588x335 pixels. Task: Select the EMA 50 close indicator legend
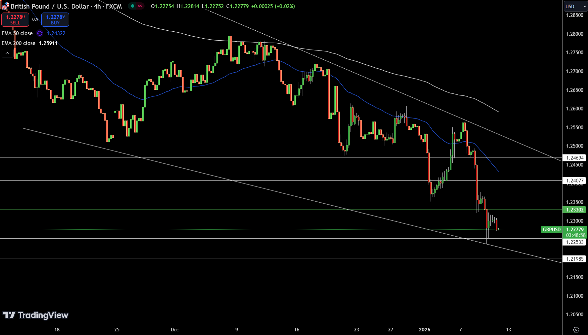coord(17,33)
